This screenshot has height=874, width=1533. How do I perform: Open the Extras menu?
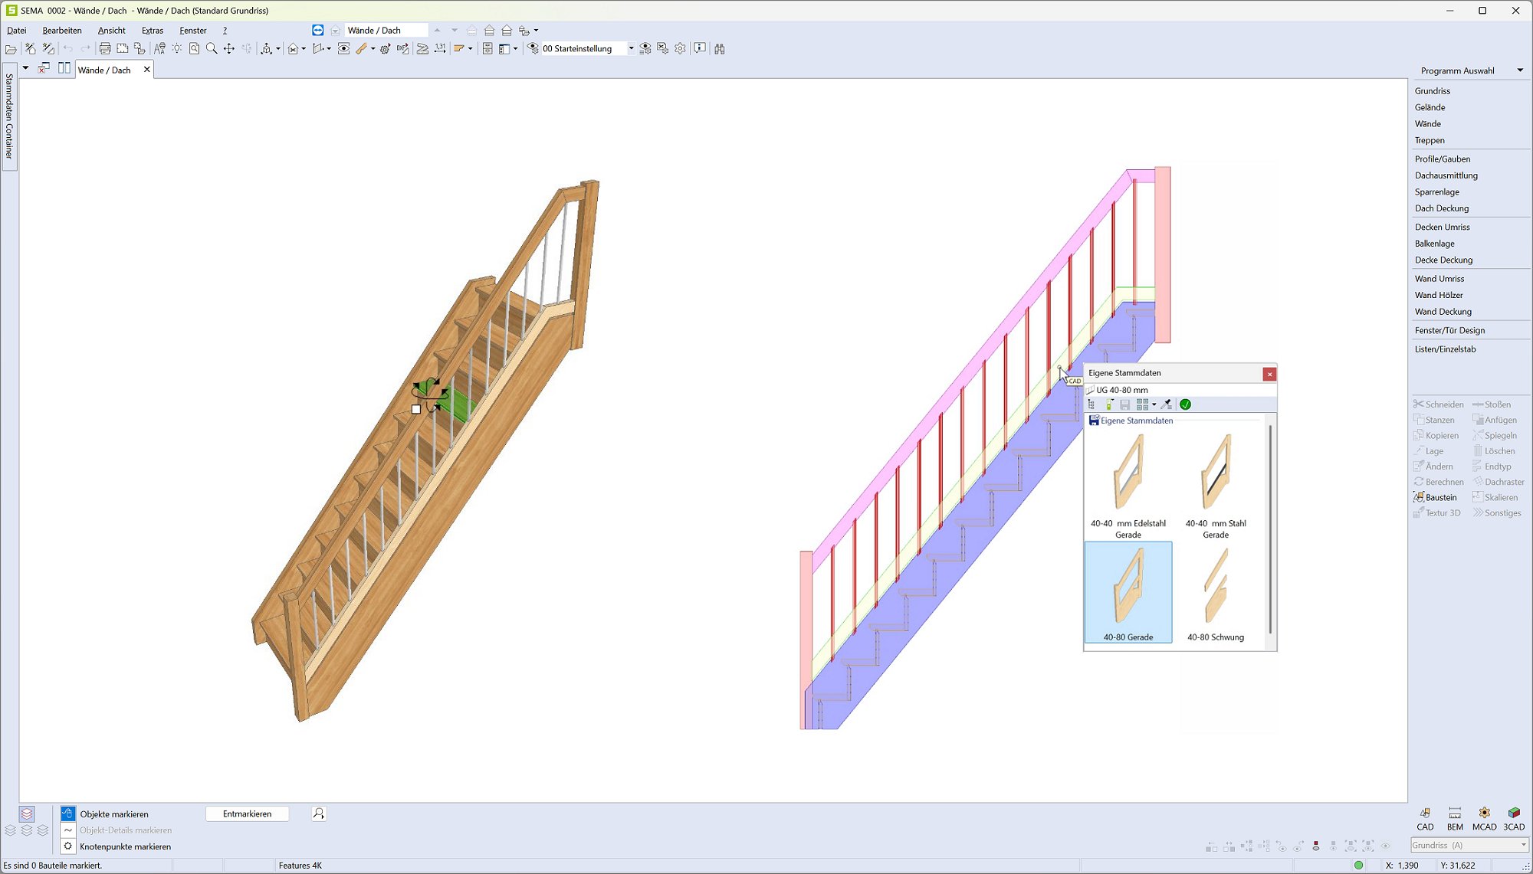153,31
